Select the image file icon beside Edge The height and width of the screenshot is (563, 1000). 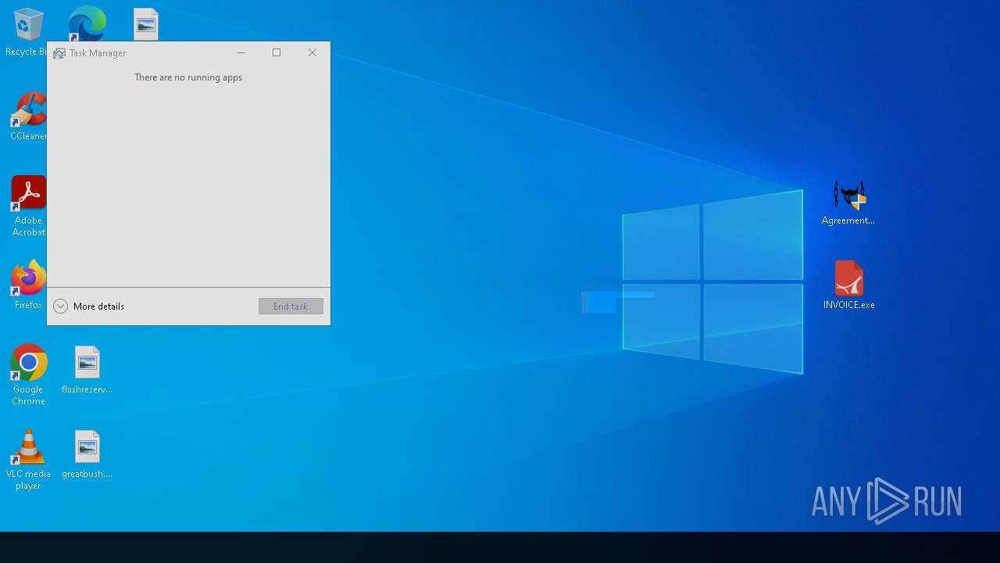point(145,24)
